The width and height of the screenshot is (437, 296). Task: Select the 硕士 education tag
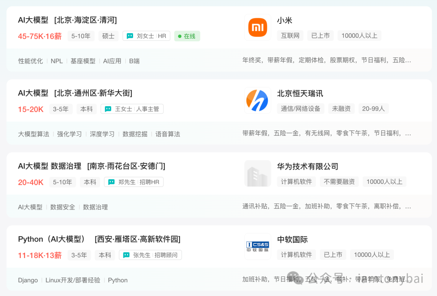coord(108,36)
